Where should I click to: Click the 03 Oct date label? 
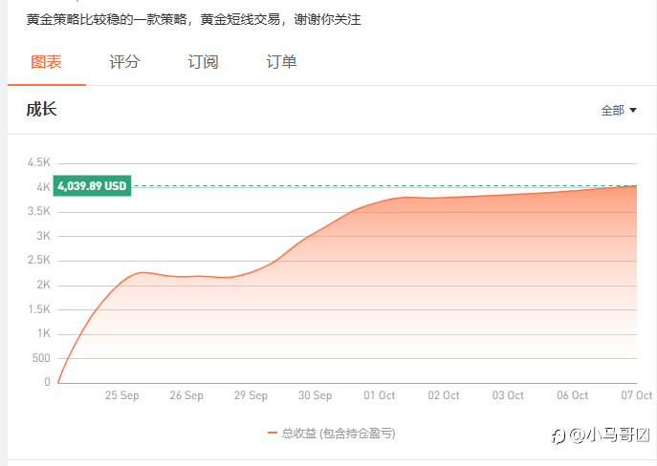(x=508, y=395)
